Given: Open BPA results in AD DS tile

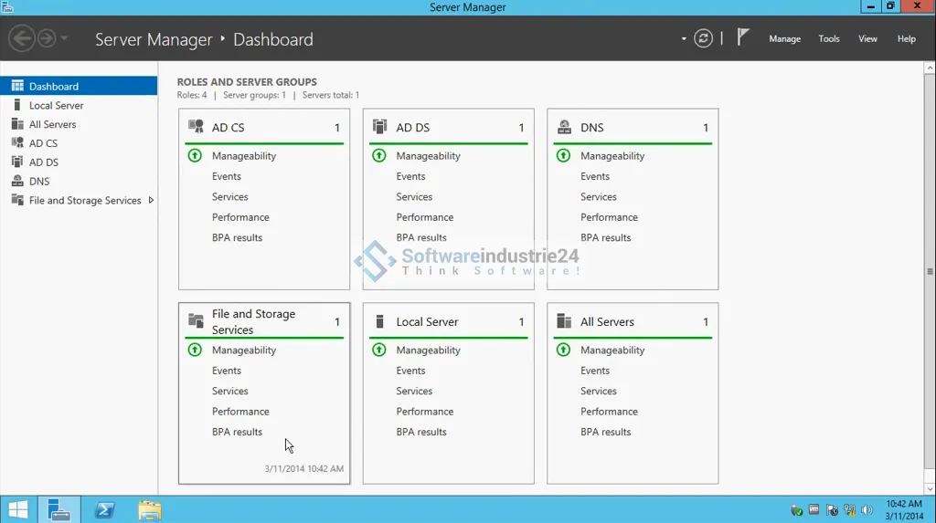Looking at the screenshot, I should [x=421, y=238].
